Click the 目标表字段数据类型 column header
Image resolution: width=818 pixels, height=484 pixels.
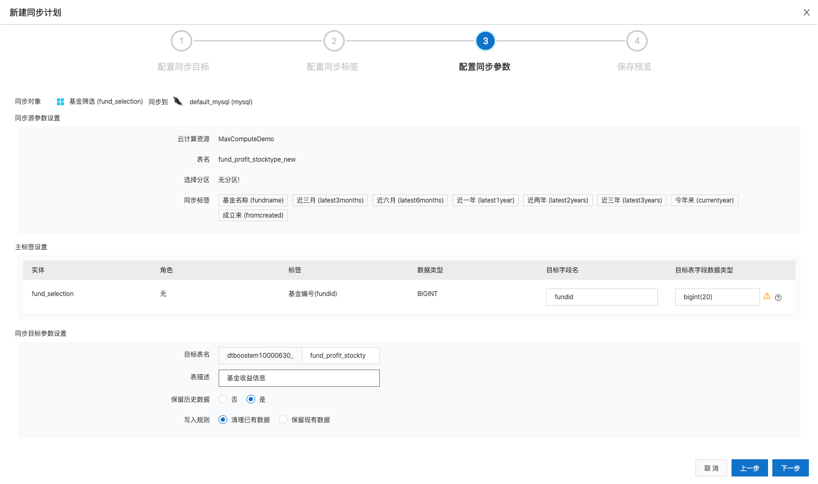point(704,270)
